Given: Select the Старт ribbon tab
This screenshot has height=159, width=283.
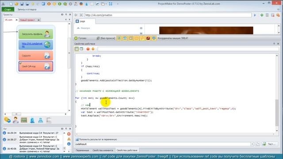Looking at the screenshot, I should 8,9.
